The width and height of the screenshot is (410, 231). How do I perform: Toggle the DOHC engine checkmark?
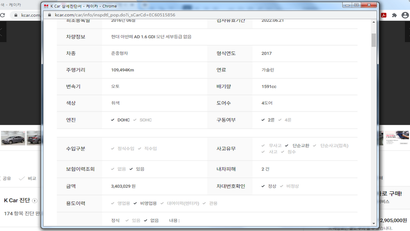[113, 120]
